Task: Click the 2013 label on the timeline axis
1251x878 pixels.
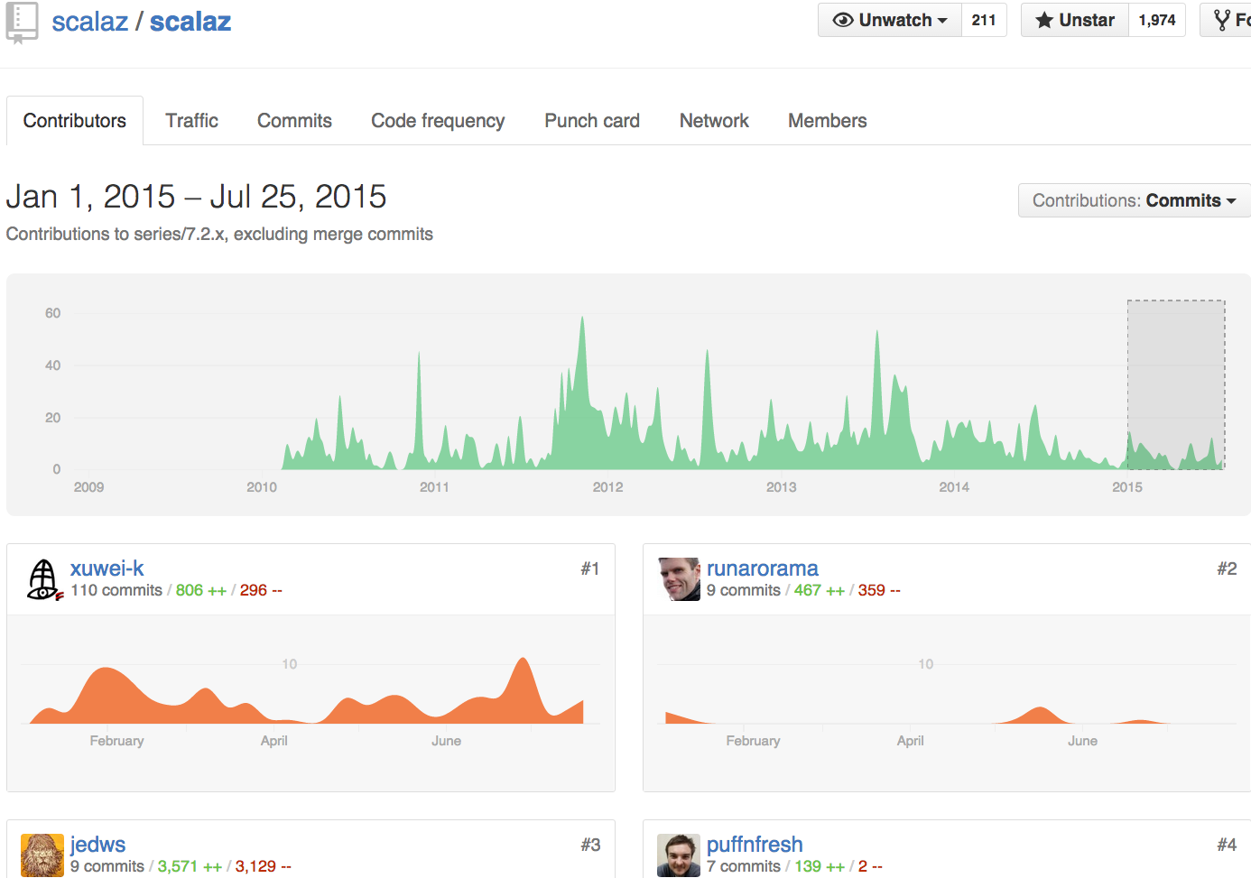Action: (782, 487)
